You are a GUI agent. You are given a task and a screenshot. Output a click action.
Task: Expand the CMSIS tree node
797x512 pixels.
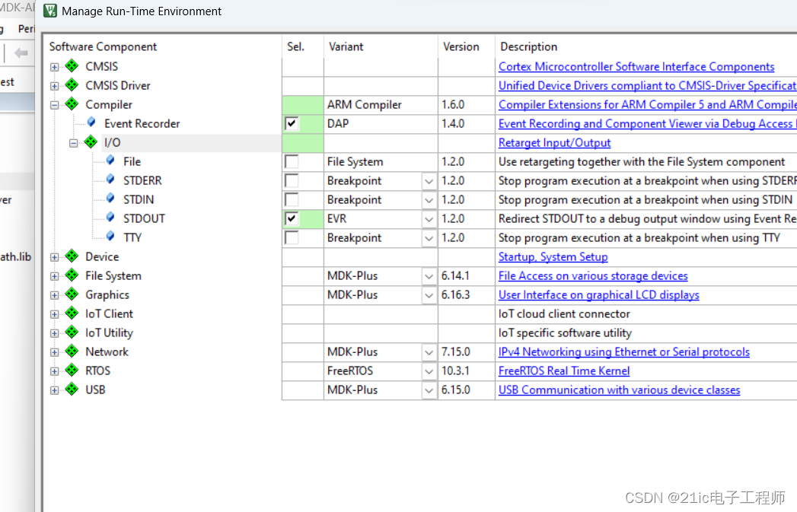coord(54,67)
